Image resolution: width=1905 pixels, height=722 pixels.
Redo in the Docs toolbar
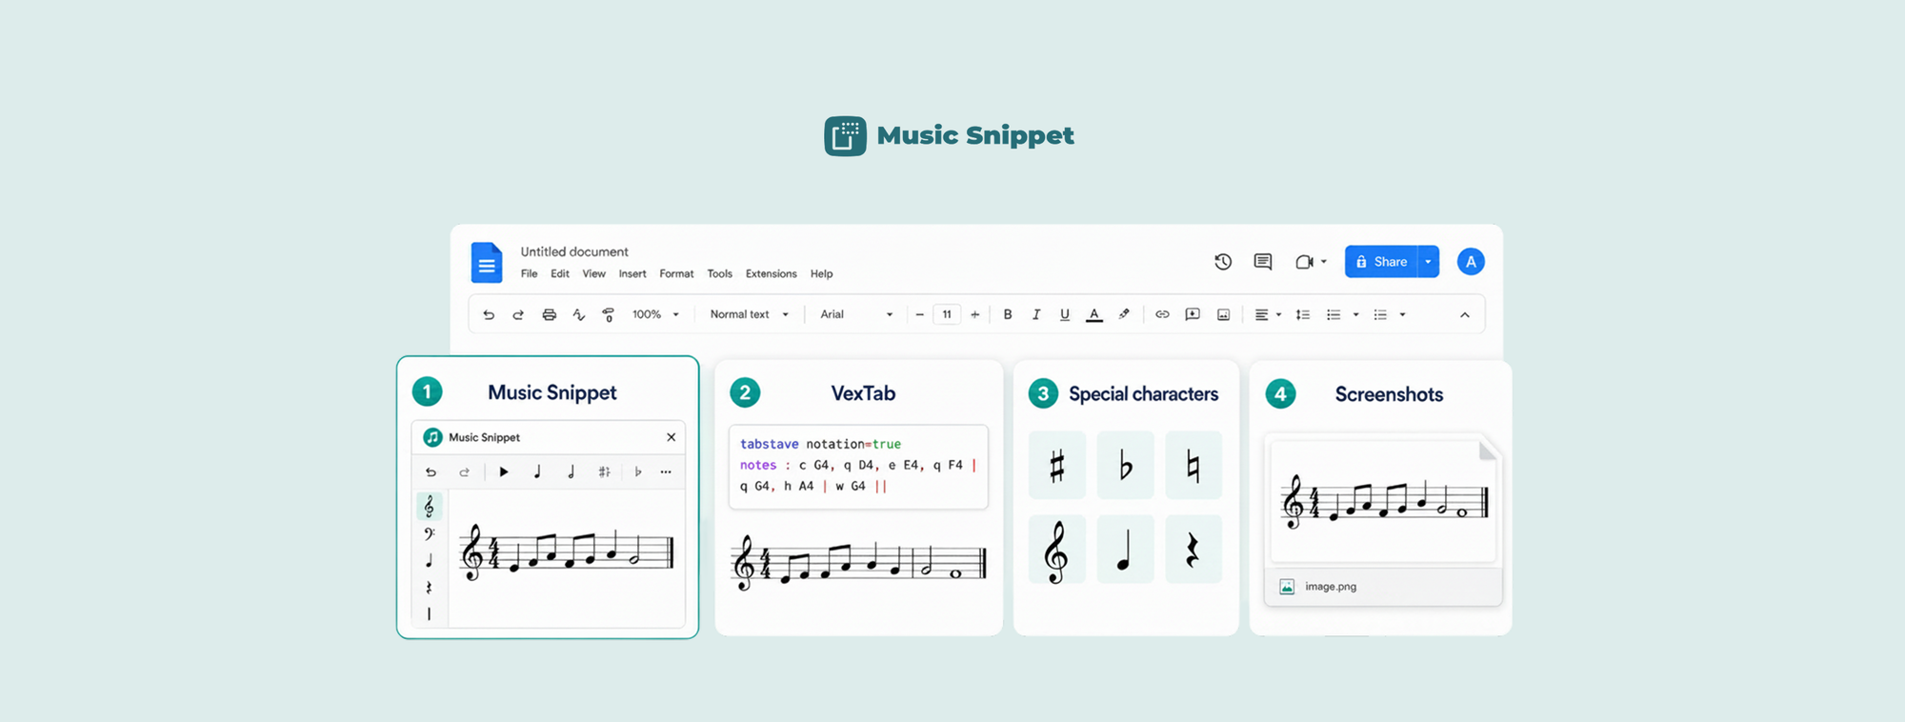tap(518, 314)
